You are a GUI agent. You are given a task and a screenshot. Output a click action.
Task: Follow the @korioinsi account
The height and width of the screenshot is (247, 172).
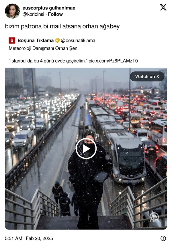tap(55, 14)
